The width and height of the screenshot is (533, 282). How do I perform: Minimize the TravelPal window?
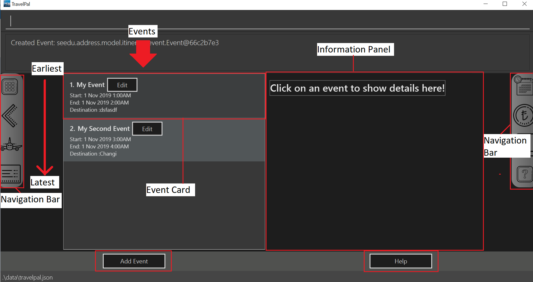[x=486, y=4]
